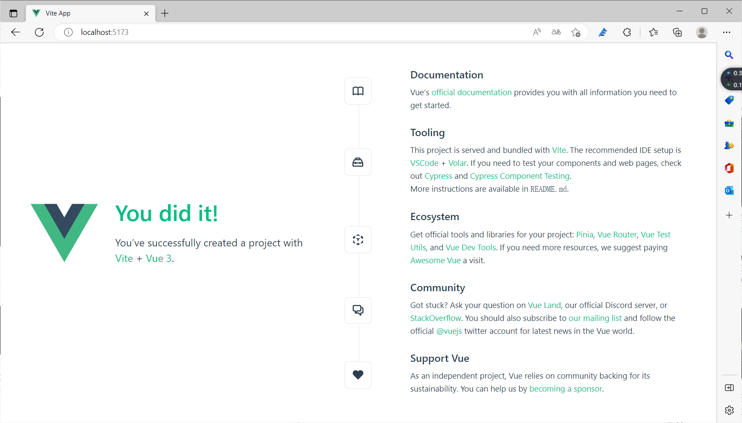Open the sidebar Tools briefcase icon
Viewport: 742px width, 423px height.
click(729, 123)
